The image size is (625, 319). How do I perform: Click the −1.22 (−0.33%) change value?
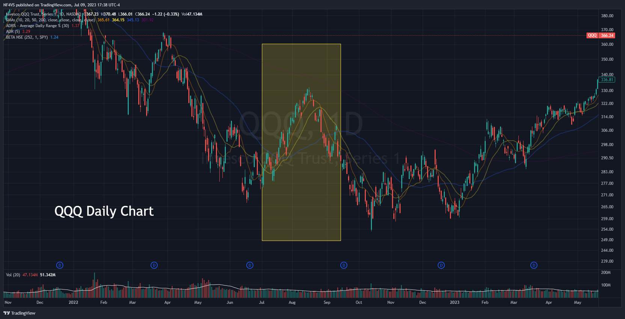[x=165, y=14]
